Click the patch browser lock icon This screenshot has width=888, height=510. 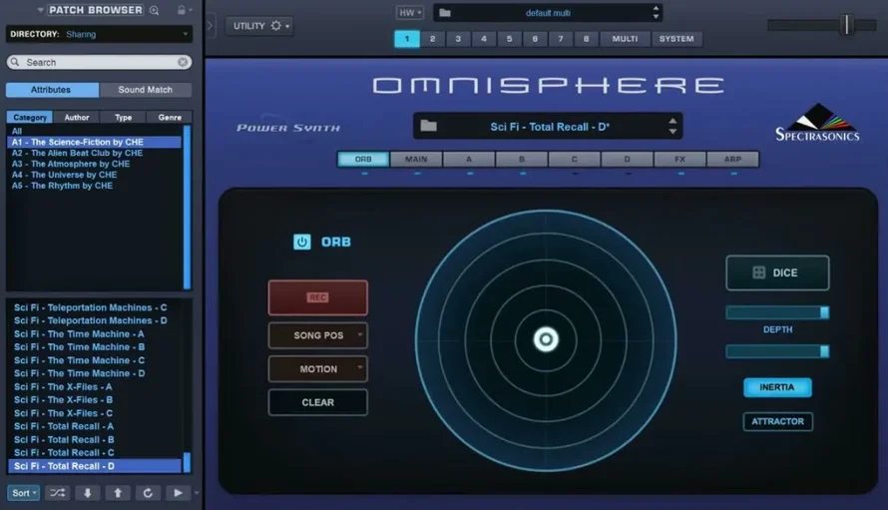(x=182, y=10)
